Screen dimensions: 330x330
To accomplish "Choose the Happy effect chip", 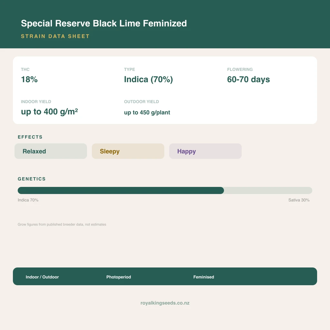I will [205, 151].
